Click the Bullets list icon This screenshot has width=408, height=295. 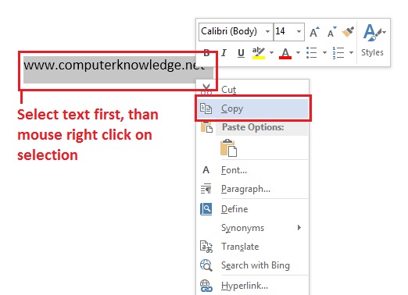coord(312,52)
